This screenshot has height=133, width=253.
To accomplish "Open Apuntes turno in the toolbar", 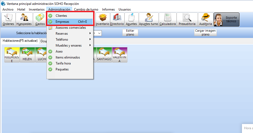I will (x=149, y=20).
